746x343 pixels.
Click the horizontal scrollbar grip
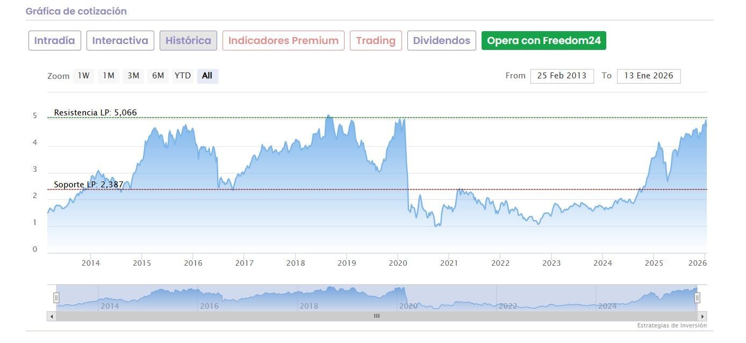click(377, 316)
